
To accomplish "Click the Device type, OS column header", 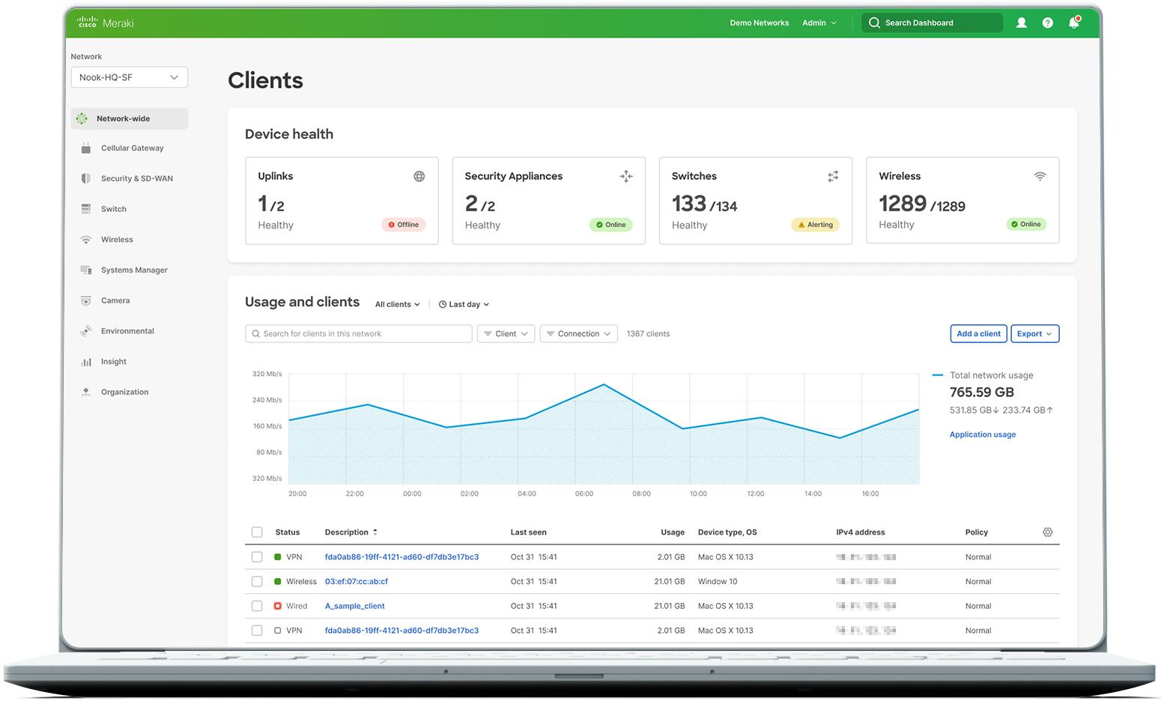I will 727,532.
